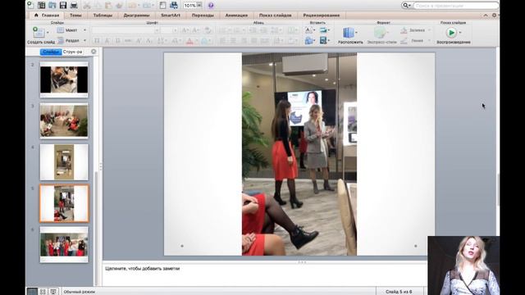Select the Slides (Слайды) panel toggle
The image size is (525, 295).
coord(51,52)
